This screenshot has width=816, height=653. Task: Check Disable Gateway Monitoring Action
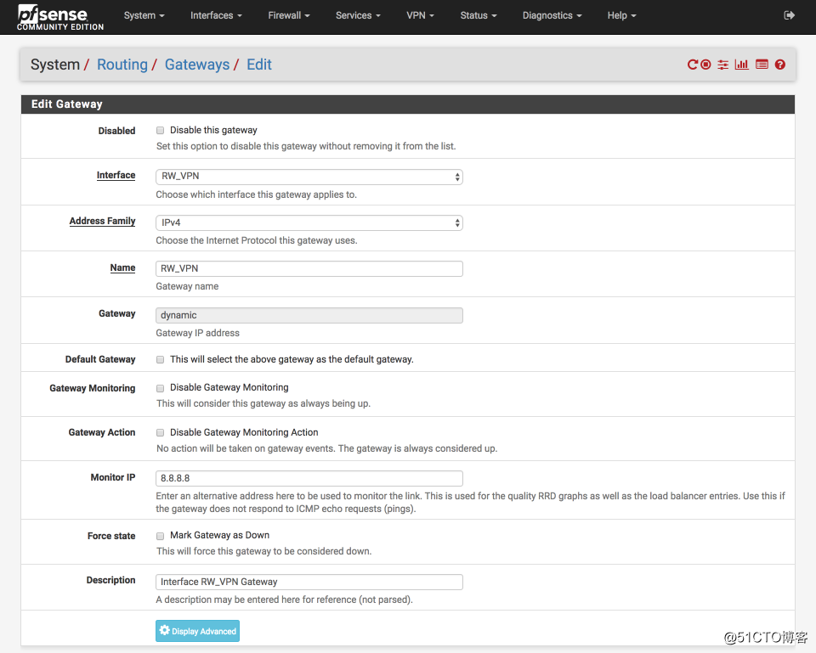[161, 432]
